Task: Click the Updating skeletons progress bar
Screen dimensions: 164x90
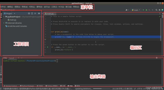Action: tap(101, 89)
